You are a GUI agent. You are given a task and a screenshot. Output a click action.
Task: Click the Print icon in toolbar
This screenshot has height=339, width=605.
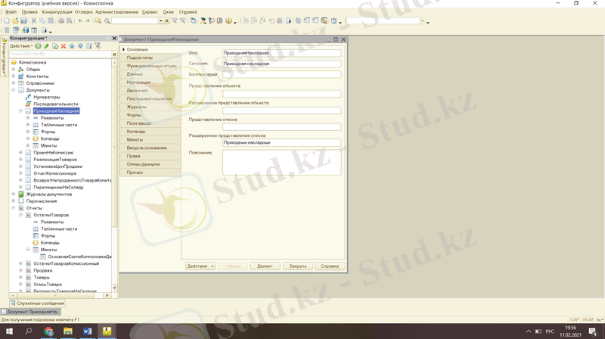(61, 21)
